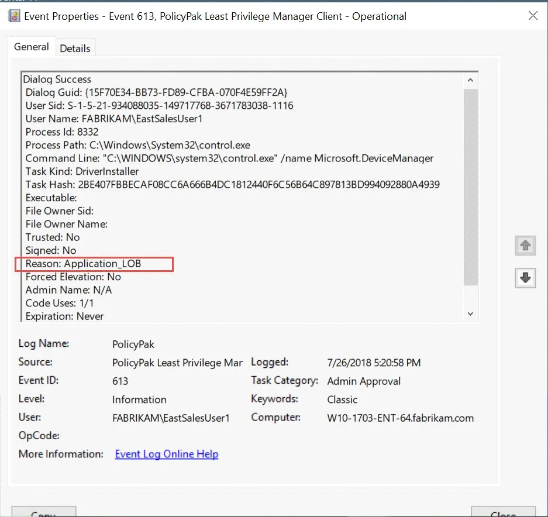The image size is (548, 517).
Task: Click the Close button at bottom right
Action: pyautogui.click(x=504, y=511)
